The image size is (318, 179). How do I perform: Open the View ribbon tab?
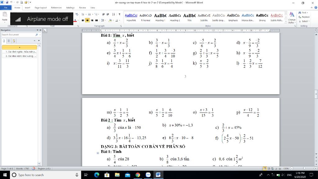pyautogui.click(x=93, y=8)
